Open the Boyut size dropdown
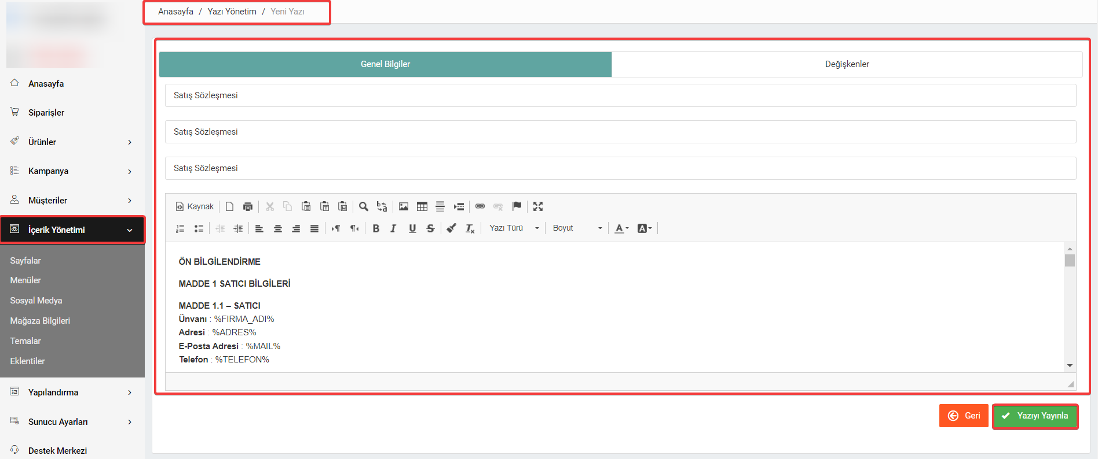This screenshot has height=459, width=1098. point(577,228)
